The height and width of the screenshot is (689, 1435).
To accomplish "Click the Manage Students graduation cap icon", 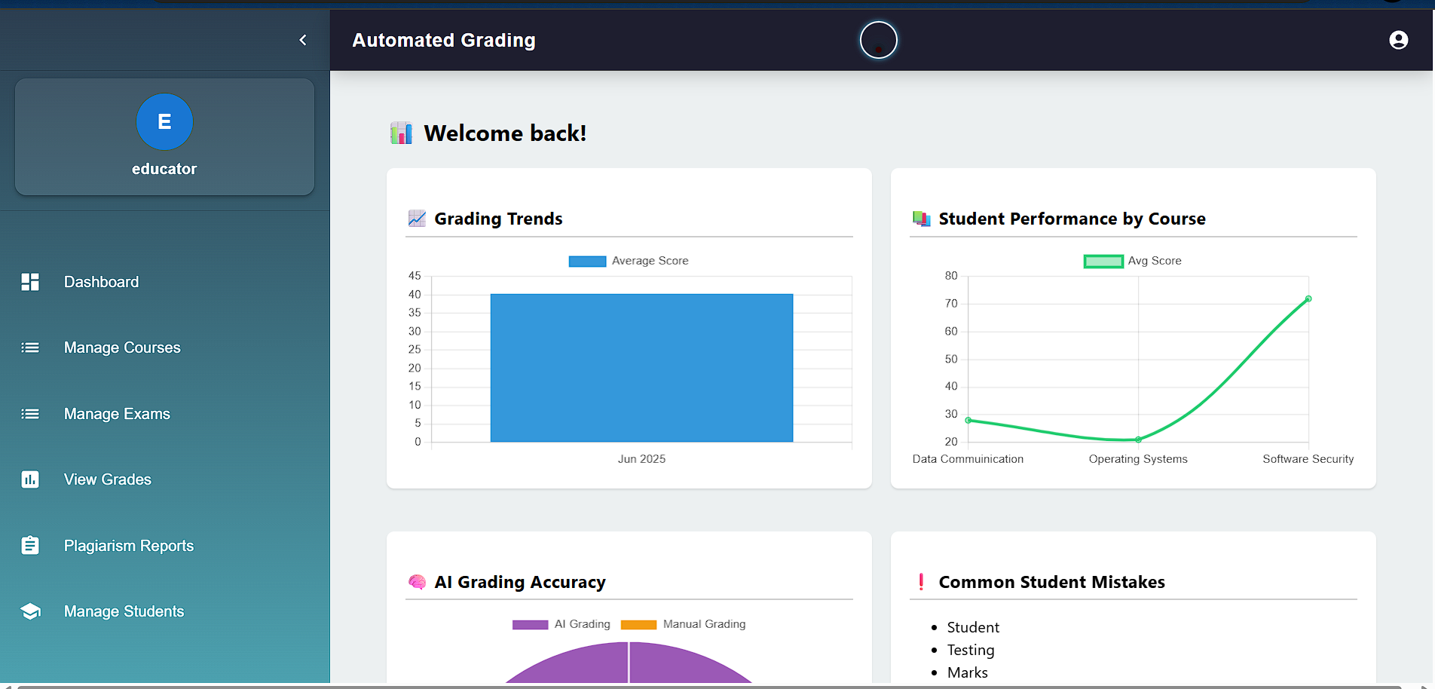I will 30,611.
